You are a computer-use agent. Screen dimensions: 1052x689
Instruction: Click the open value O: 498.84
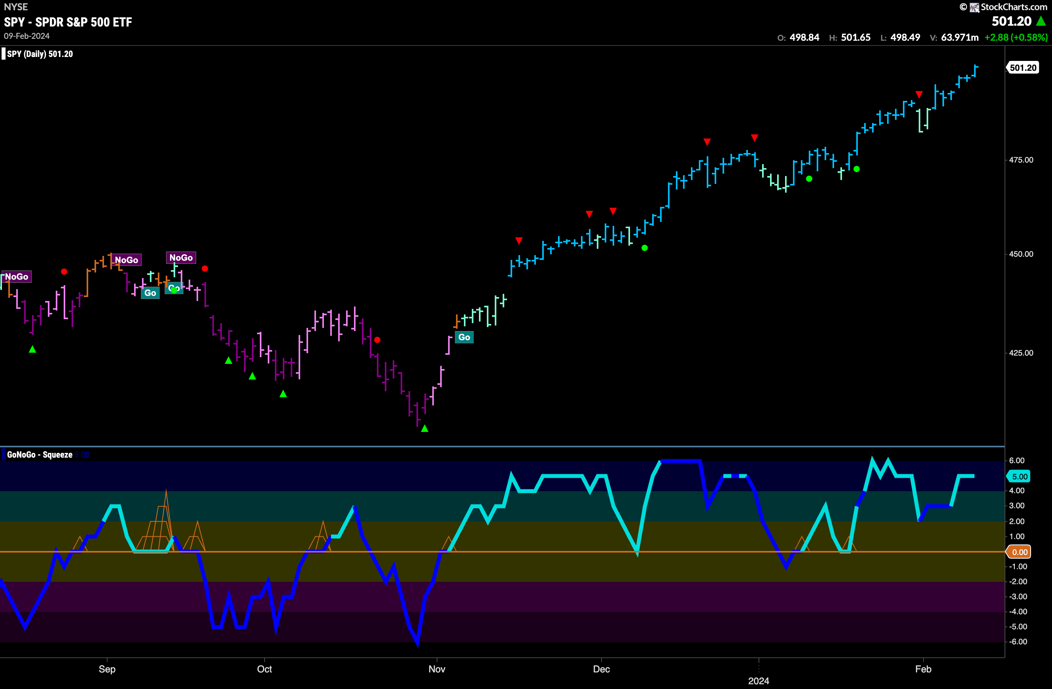(x=798, y=38)
